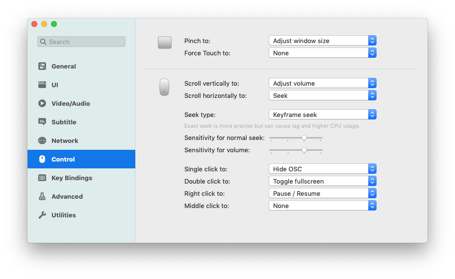455x279 pixels.
Task: Switch to the UI preferences tab
Action: [81, 85]
